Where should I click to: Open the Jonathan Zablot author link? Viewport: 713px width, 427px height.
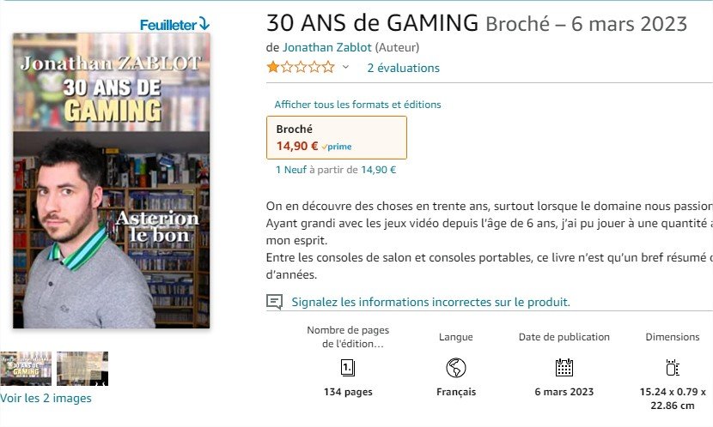327,47
